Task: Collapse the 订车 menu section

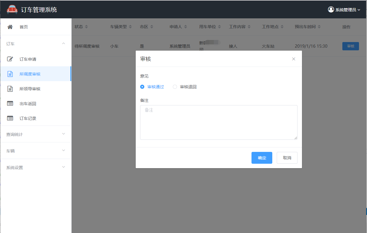Action: 63,44
